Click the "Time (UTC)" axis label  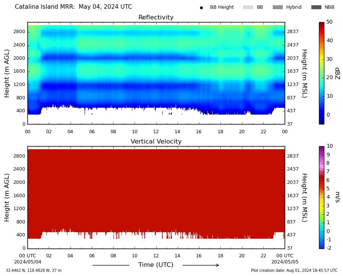point(156,265)
